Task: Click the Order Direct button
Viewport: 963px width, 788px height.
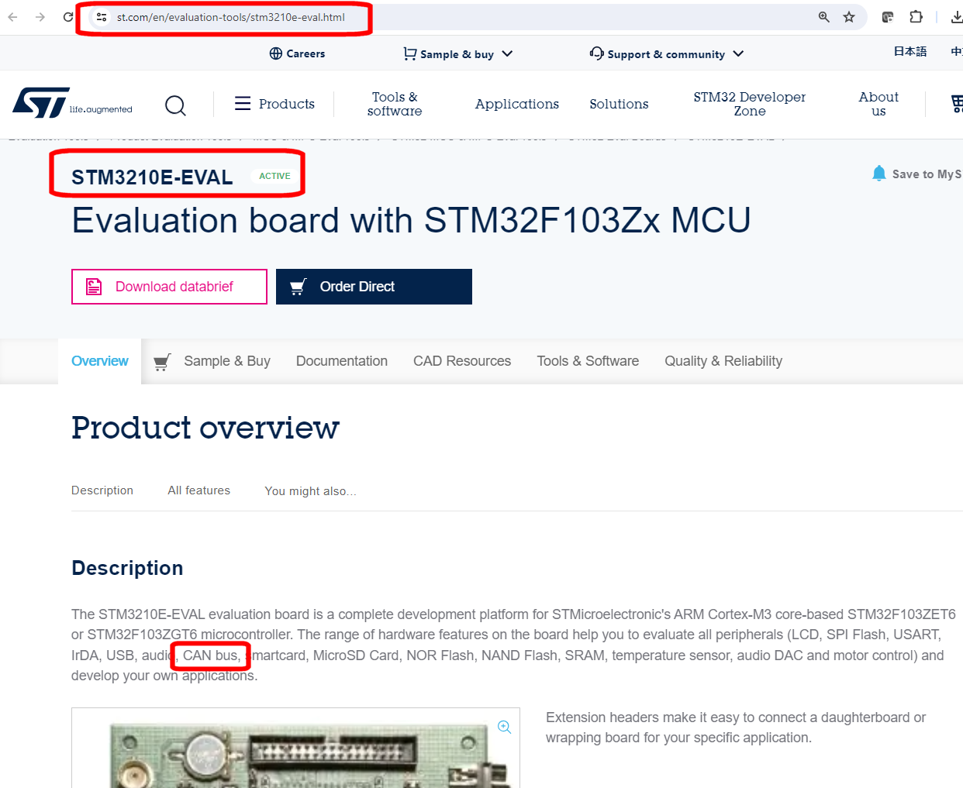Action: pyautogui.click(x=374, y=286)
